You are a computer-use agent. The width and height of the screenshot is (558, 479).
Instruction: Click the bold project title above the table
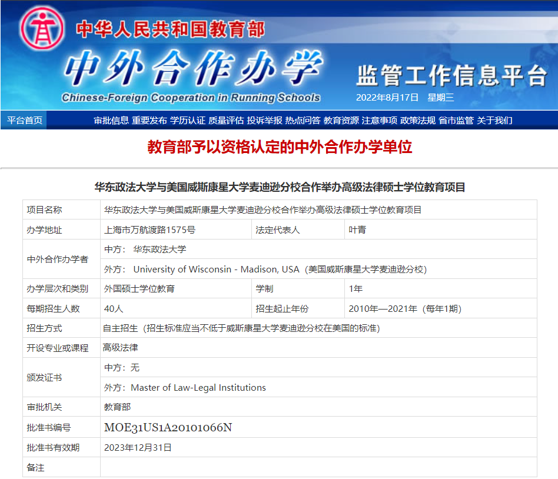pyautogui.click(x=280, y=187)
